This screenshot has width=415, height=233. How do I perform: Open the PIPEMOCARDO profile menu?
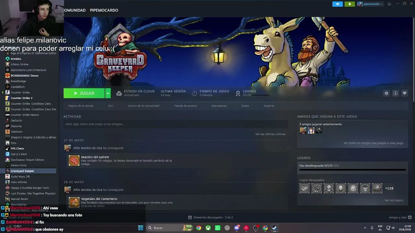pos(104,10)
